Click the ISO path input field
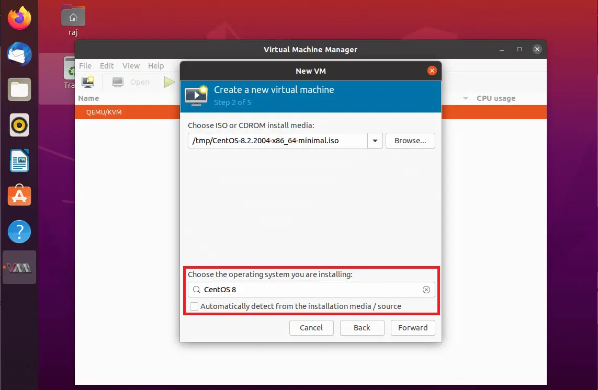The height and width of the screenshot is (390, 598). coord(278,141)
